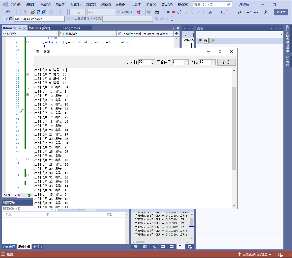292x258 pixels.
Task: Open the diagnostics settings gear icon
Action: (186, 35)
